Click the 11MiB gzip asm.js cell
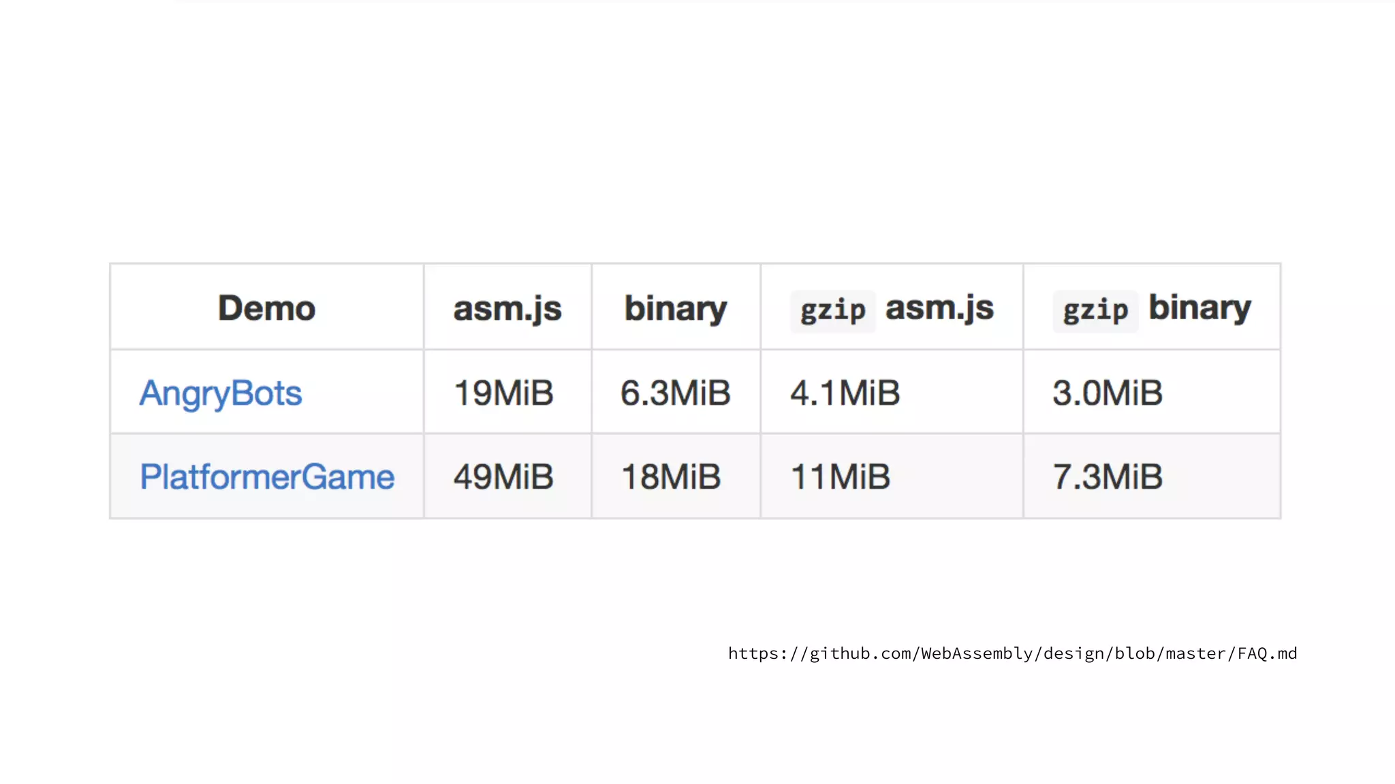This screenshot has width=1395, height=784. (840, 477)
